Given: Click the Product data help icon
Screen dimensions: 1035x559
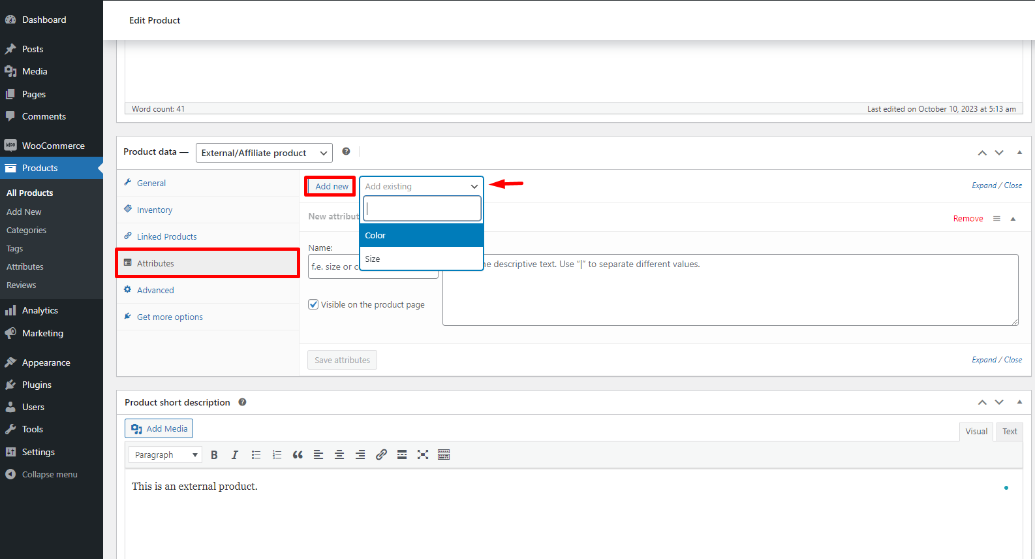Looking at the screenshot, I should [346, 152].
